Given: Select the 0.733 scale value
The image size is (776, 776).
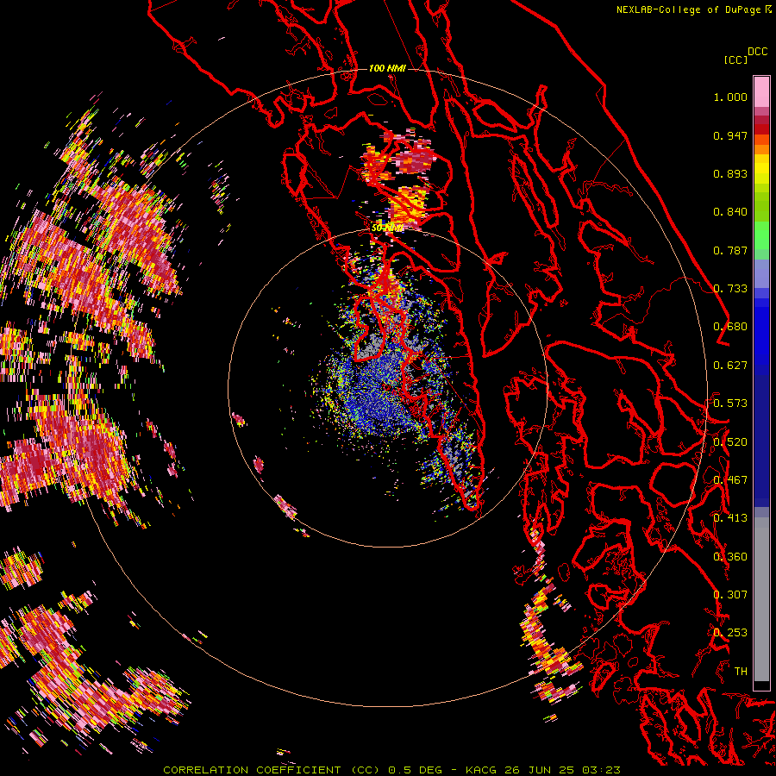Looking at the screenshot, I should (x=730, y=289).
